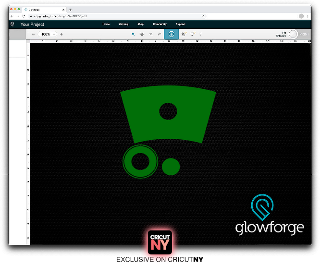The width and height of the screenshot is (320, 265).
Task: Click the Your Project title
Action: coord(32,24)
